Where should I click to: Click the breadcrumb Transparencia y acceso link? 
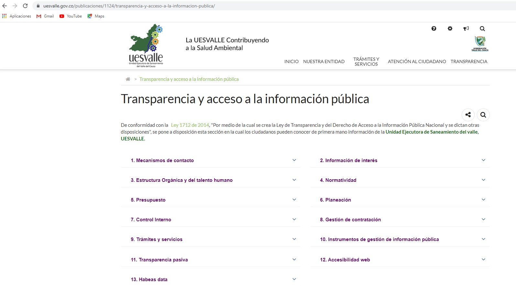click(x=189, y=79)
